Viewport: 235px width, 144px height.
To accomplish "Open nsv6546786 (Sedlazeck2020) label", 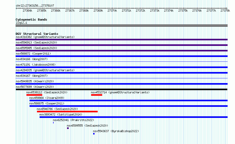I will pos(57,109).
